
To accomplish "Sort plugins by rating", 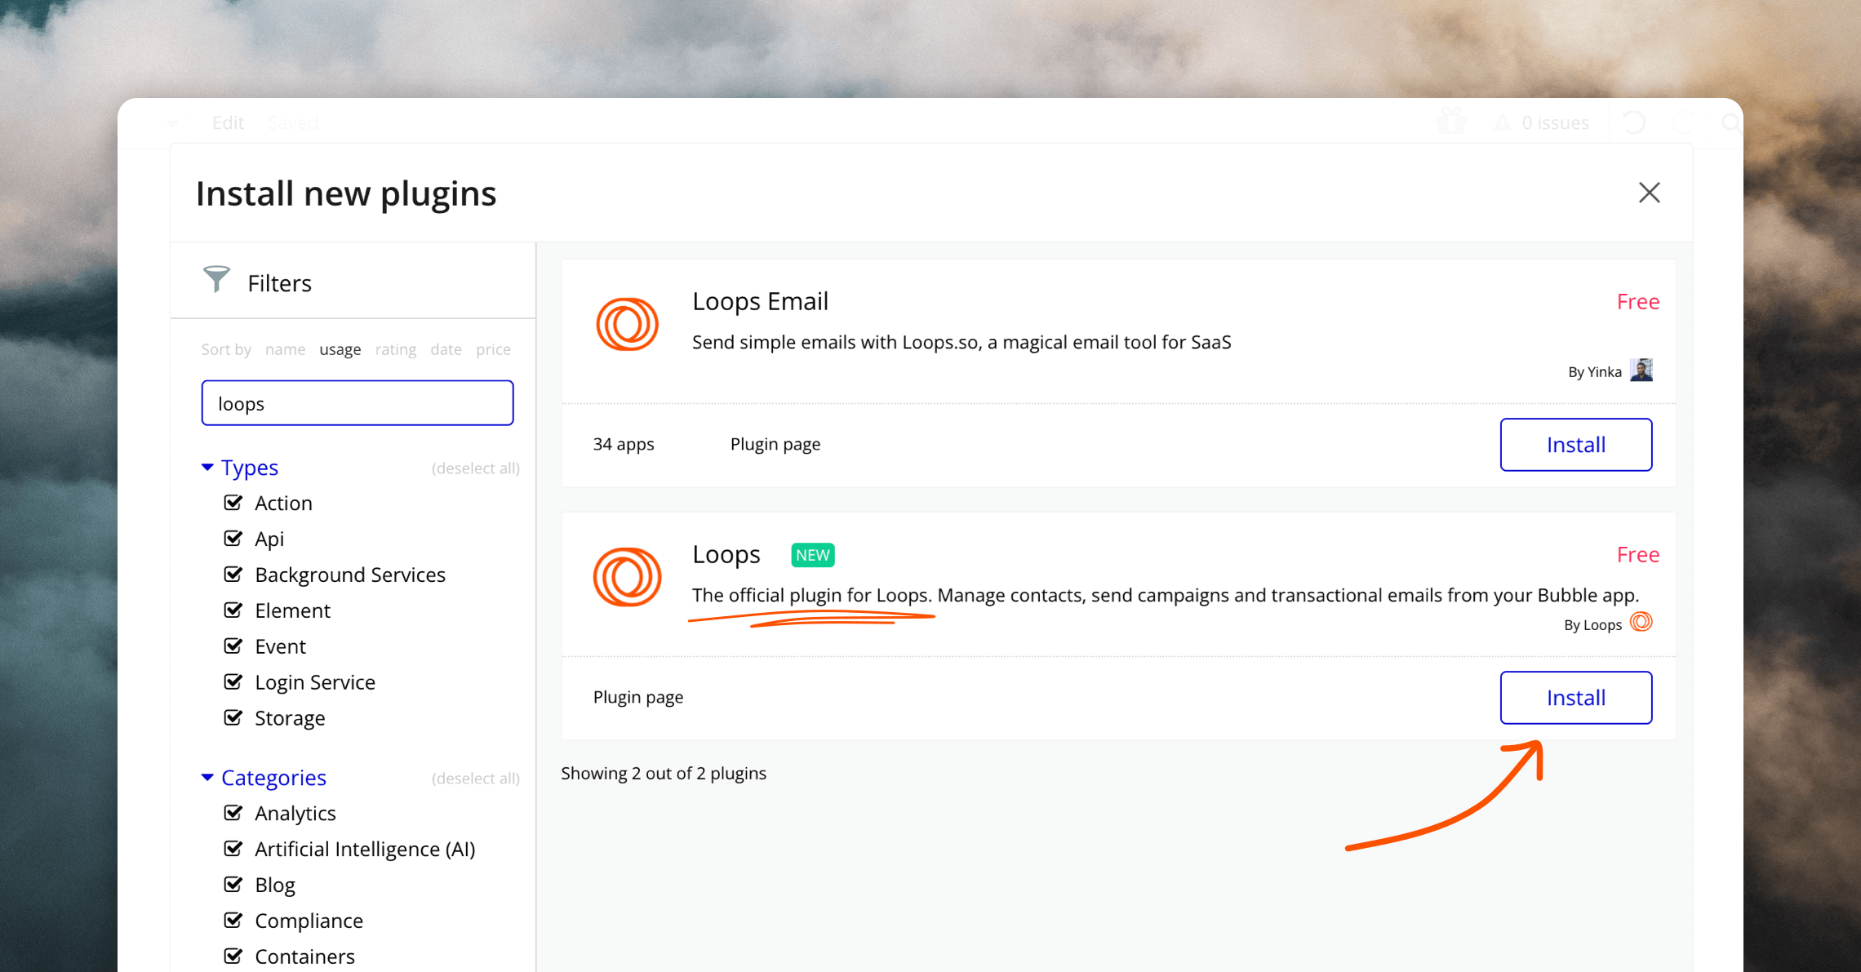I will (x=395, y=349).
